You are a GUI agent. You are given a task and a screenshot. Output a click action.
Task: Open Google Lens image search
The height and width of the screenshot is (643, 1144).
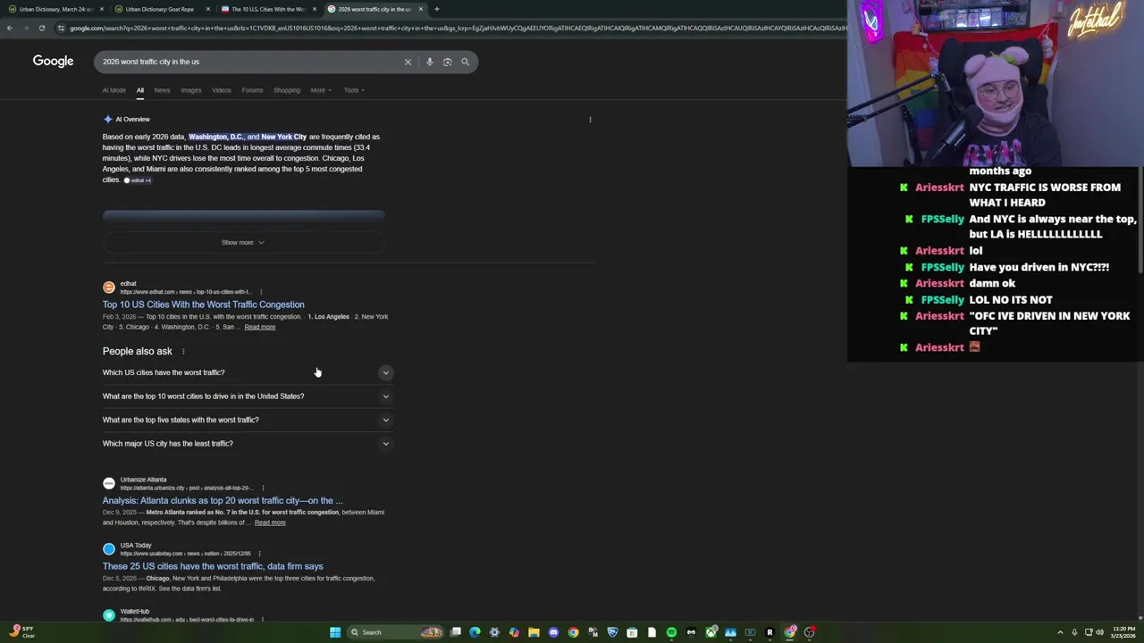point(447,62)
